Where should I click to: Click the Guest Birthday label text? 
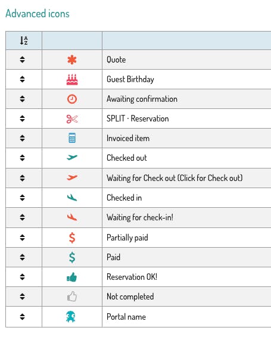click(x=130, y=80)
